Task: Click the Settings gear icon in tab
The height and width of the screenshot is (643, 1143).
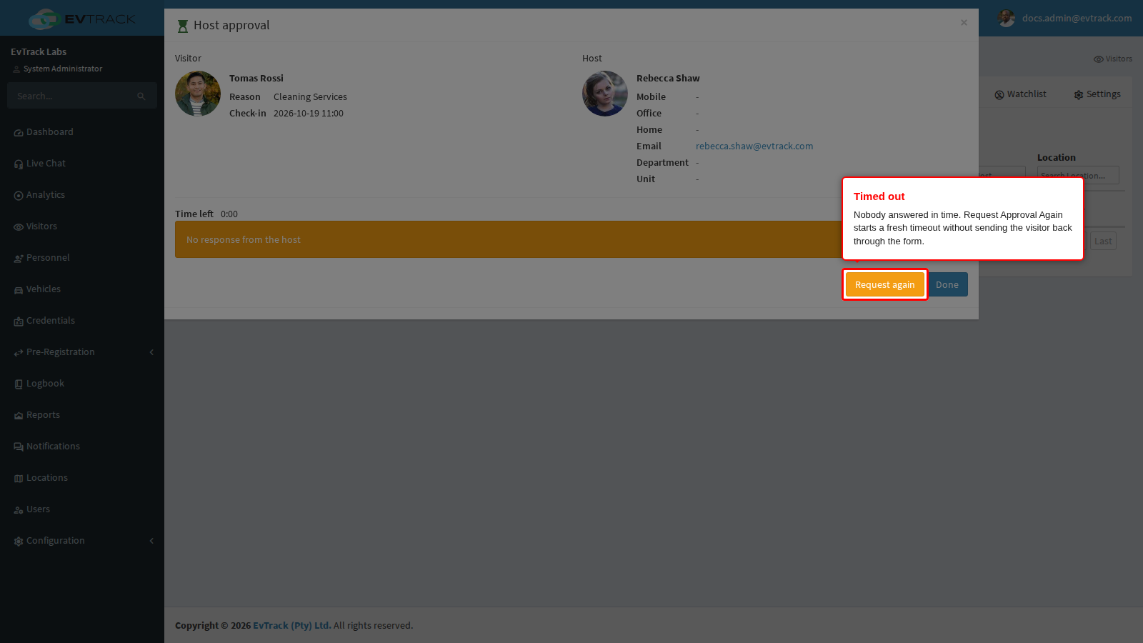Action: pos(1079,95)
